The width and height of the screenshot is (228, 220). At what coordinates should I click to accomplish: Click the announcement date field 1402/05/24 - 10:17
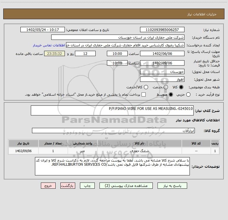[x=43, y=30]
